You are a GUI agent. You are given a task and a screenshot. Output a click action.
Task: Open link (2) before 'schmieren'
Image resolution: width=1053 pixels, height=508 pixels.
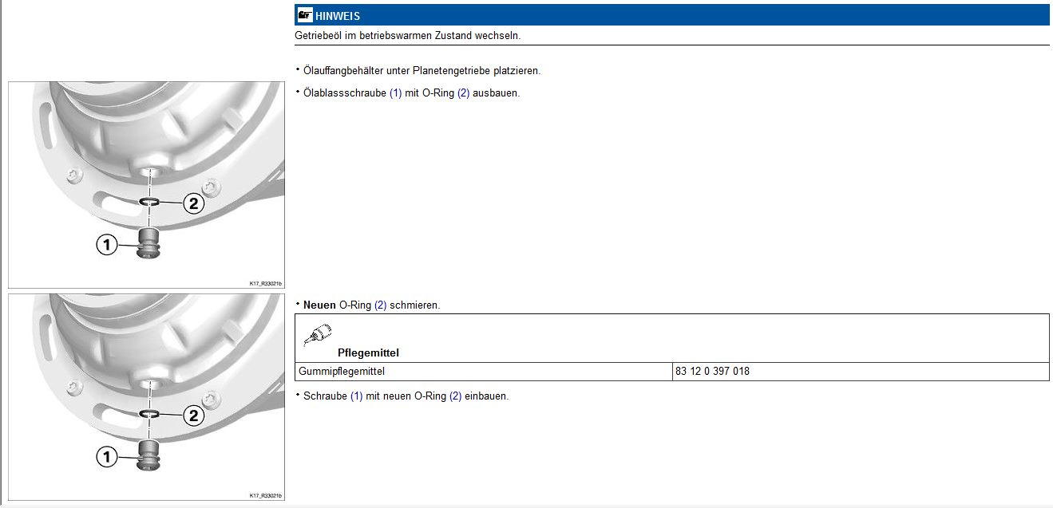pyautogui.click(x=380, y=305)
